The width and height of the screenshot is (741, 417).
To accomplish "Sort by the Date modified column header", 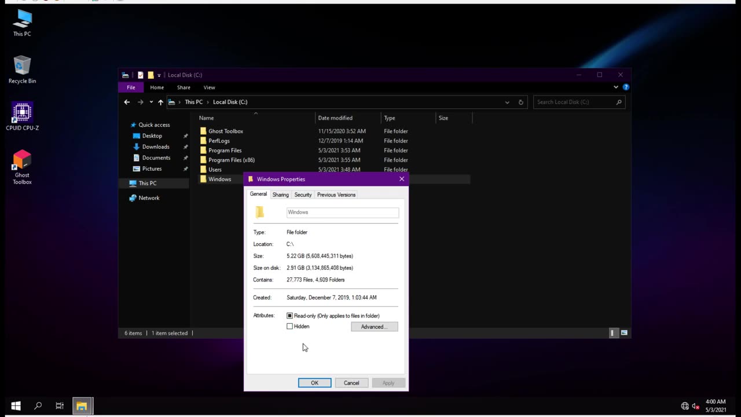I will coord(348,118).
